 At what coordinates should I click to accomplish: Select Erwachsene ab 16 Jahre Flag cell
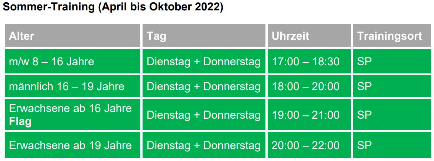[x=72, y=115]
